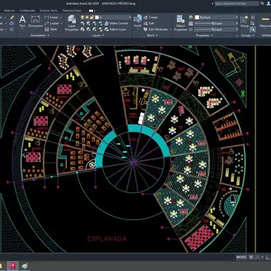Screen dimensions: 271x271
Task: Expand the linetype ByLayer dropdown
Action: point(237,30)
